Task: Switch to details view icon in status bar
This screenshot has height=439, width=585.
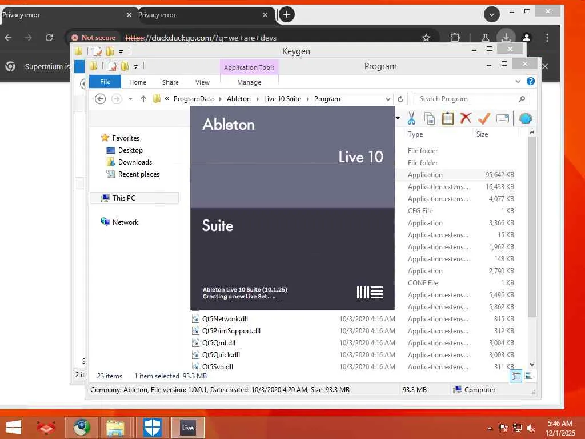Action: 516,376
